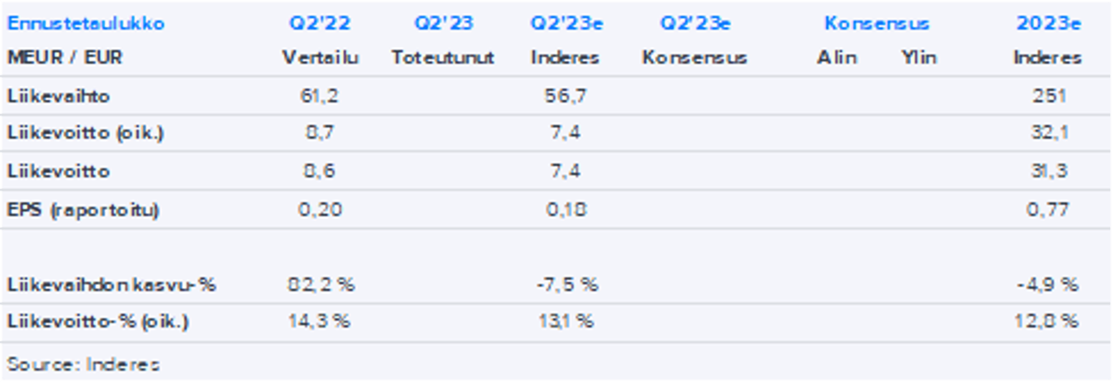Select the Alin consensus subheader
The height and width of the screenshot is (382, 1113).
click(x=837, y=57)
